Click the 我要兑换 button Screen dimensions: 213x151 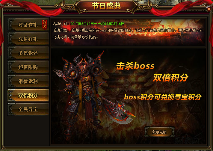point(159,132)
